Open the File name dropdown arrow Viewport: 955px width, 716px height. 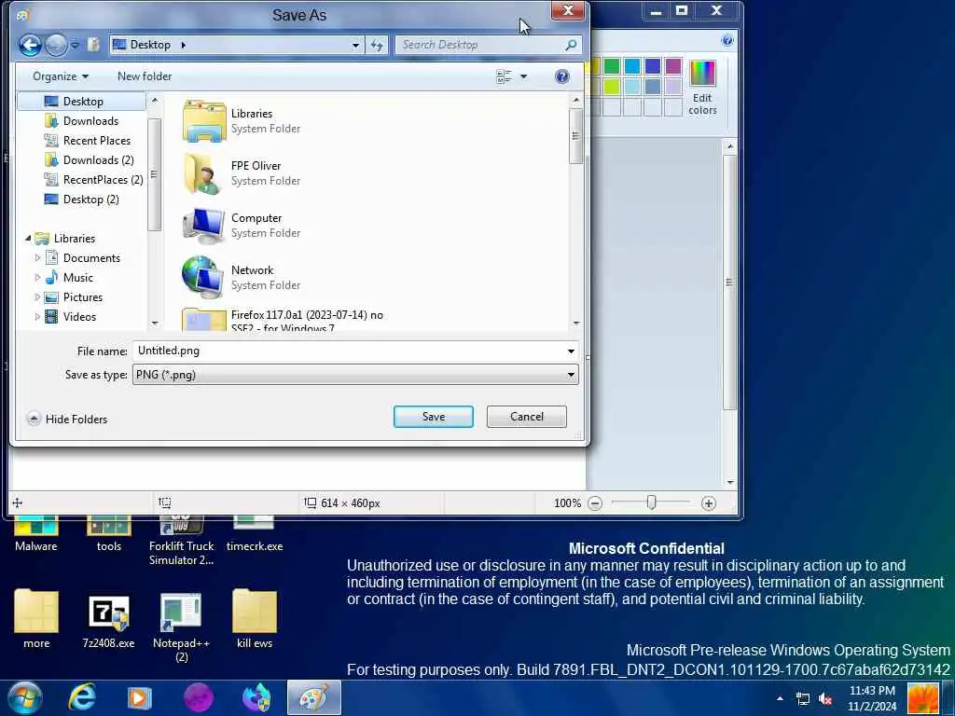(x=571, y=351)
